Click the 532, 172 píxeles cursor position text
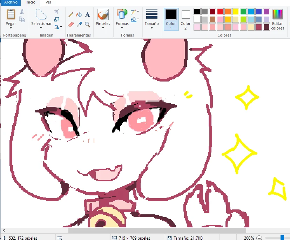This screenshot has height=240, width=290. pos(23,238)
